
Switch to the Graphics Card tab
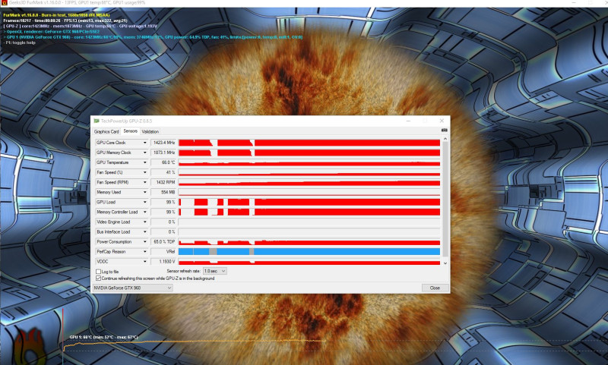tap(106, 131)
